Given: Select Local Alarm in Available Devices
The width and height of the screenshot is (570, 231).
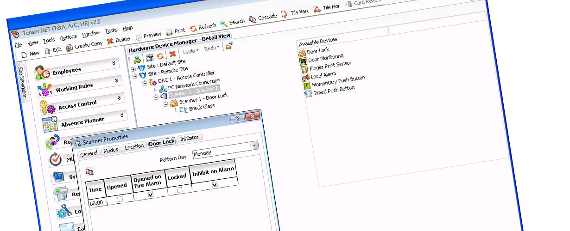Looking at the screenshot, I should click(x=319, y=76).
